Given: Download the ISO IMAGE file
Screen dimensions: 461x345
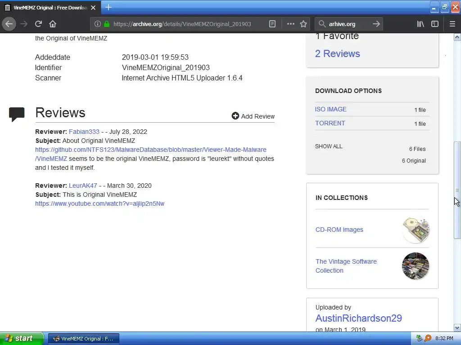Looking at the screenshot, I should pyautogui.click(x=330, y=109).
